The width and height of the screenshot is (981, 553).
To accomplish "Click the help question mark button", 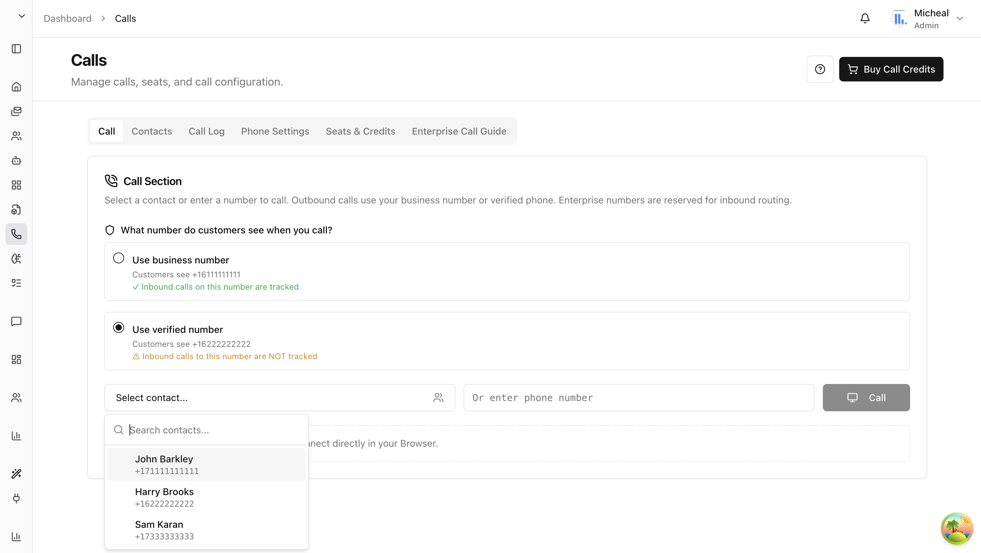I will pos(820,69).
